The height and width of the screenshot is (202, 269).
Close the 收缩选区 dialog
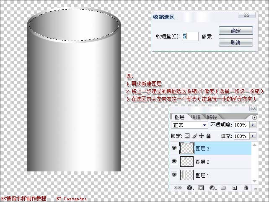246,15
